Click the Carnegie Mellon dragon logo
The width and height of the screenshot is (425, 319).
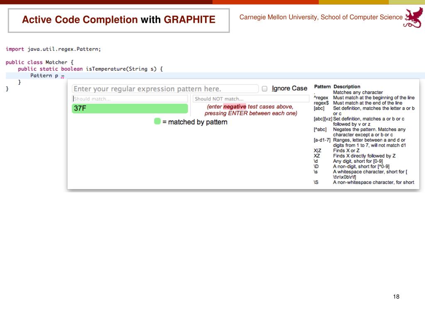pos(414,18)
